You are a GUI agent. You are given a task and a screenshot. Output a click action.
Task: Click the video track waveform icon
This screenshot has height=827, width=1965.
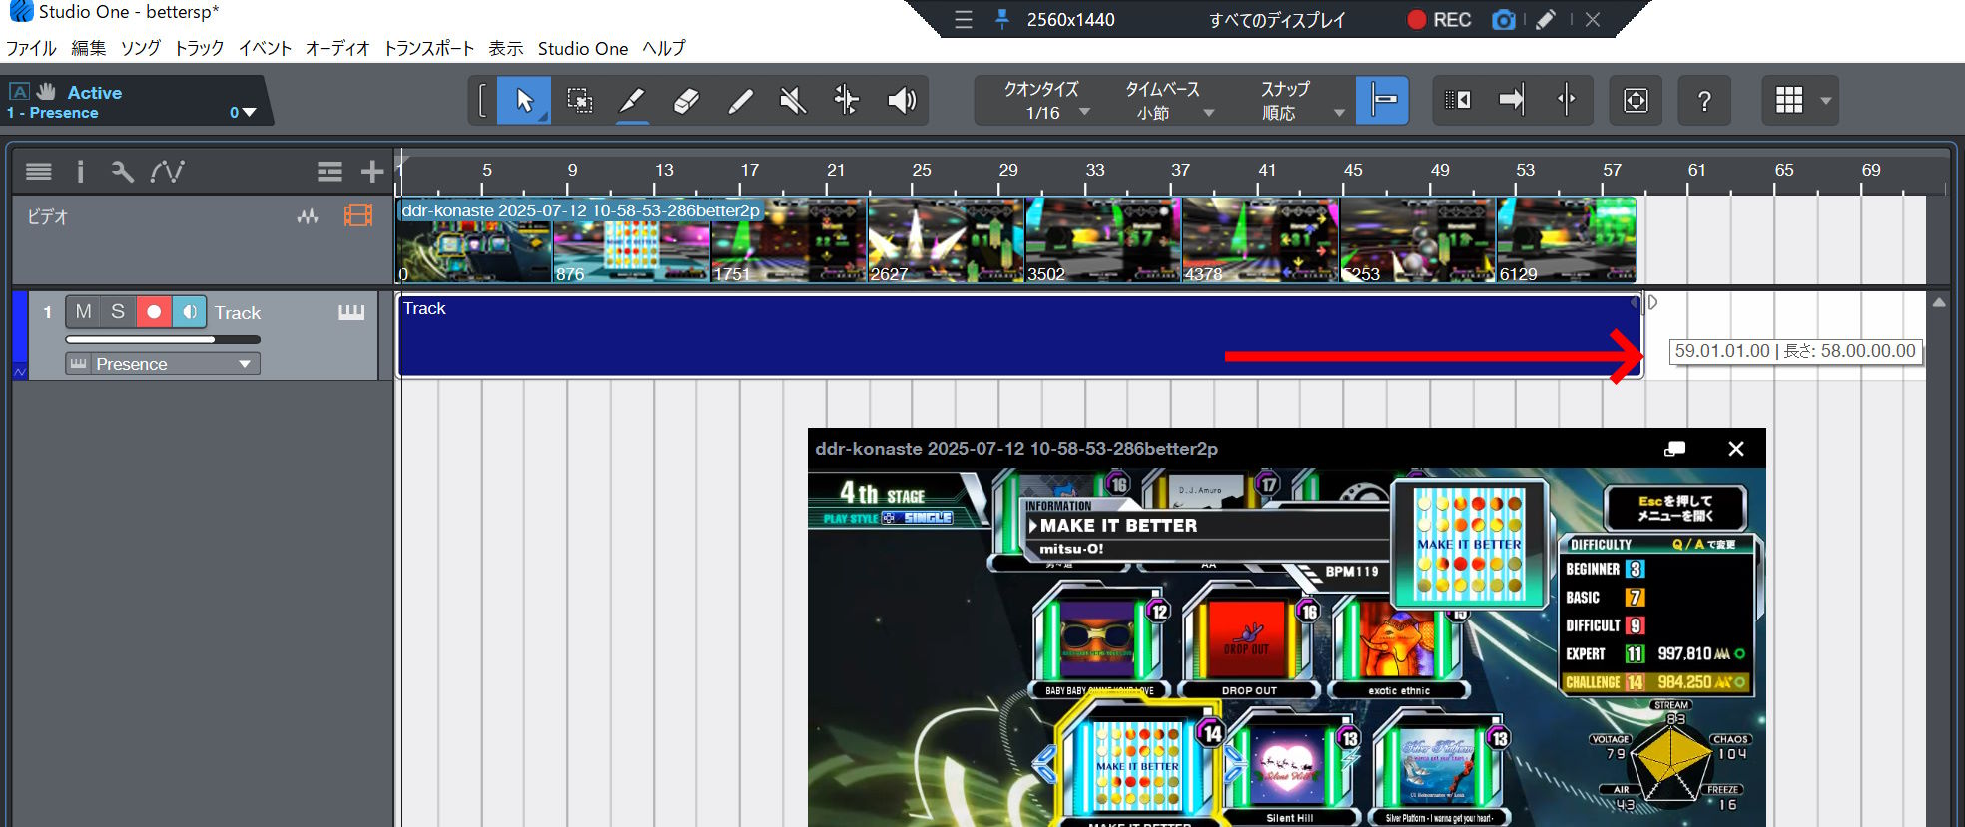(308, 216)
